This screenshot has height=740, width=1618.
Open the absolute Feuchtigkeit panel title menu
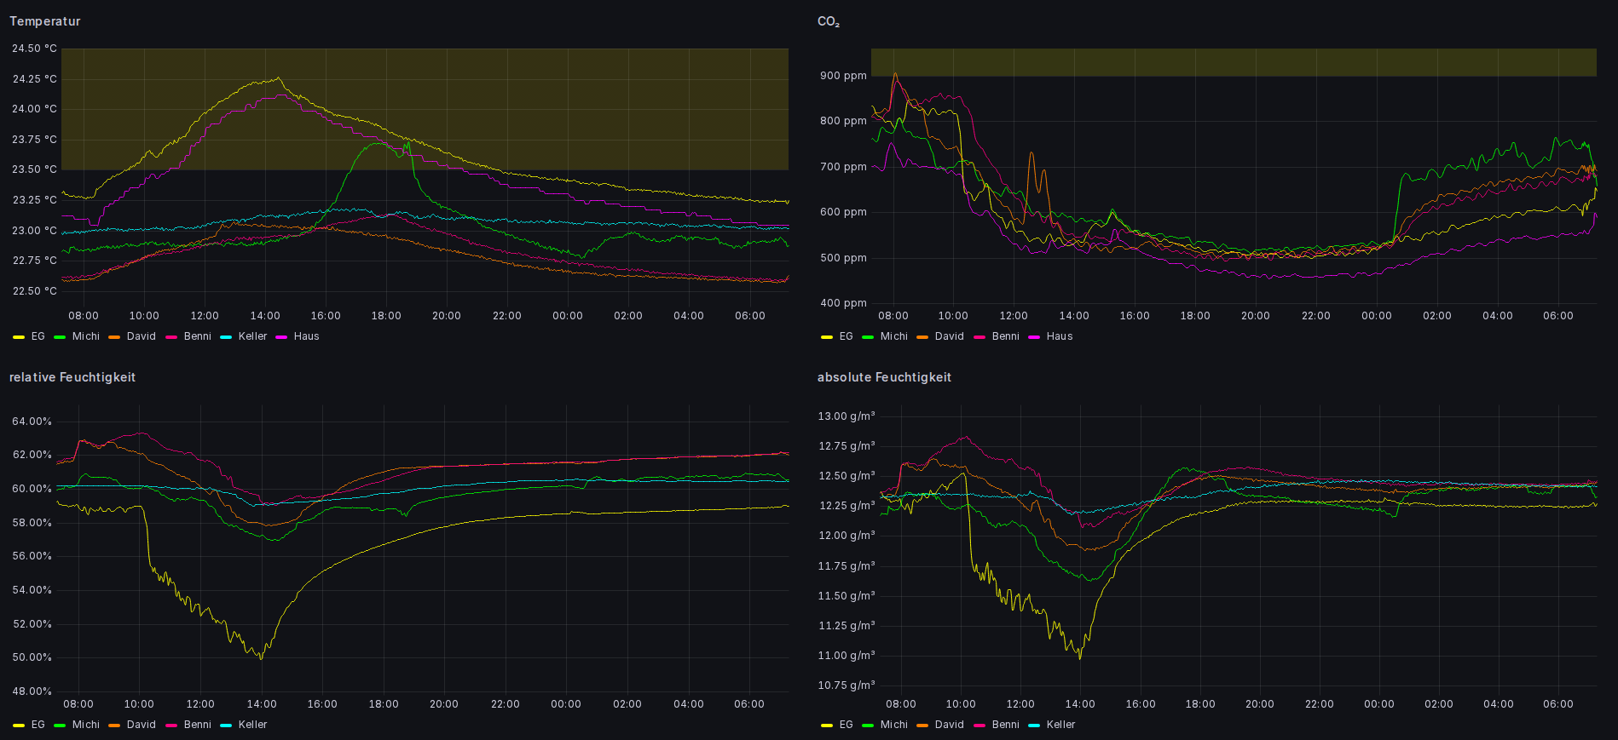(884, 377)
